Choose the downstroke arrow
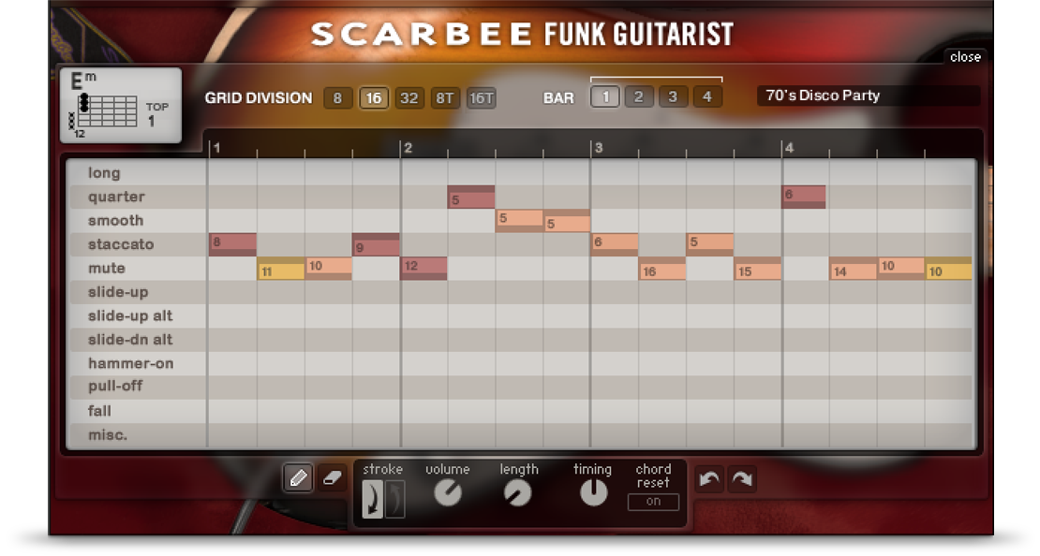The width and height of the screenshot is (1040, 556). pos(373,498)
